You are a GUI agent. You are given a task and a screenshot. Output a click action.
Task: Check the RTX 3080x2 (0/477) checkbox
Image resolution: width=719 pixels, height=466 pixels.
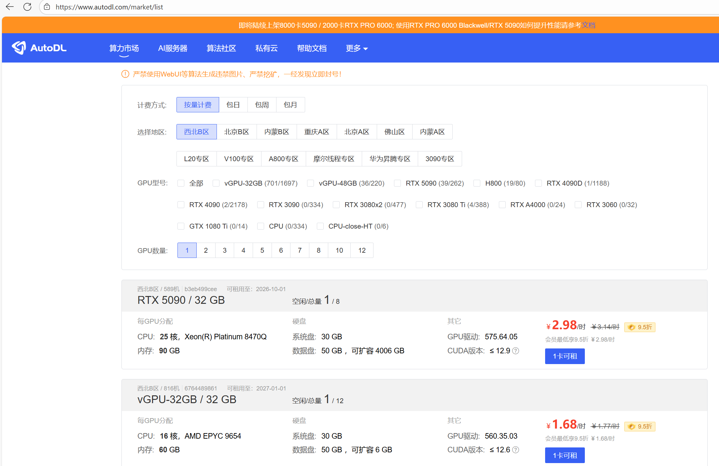click(x=336, y=205)
